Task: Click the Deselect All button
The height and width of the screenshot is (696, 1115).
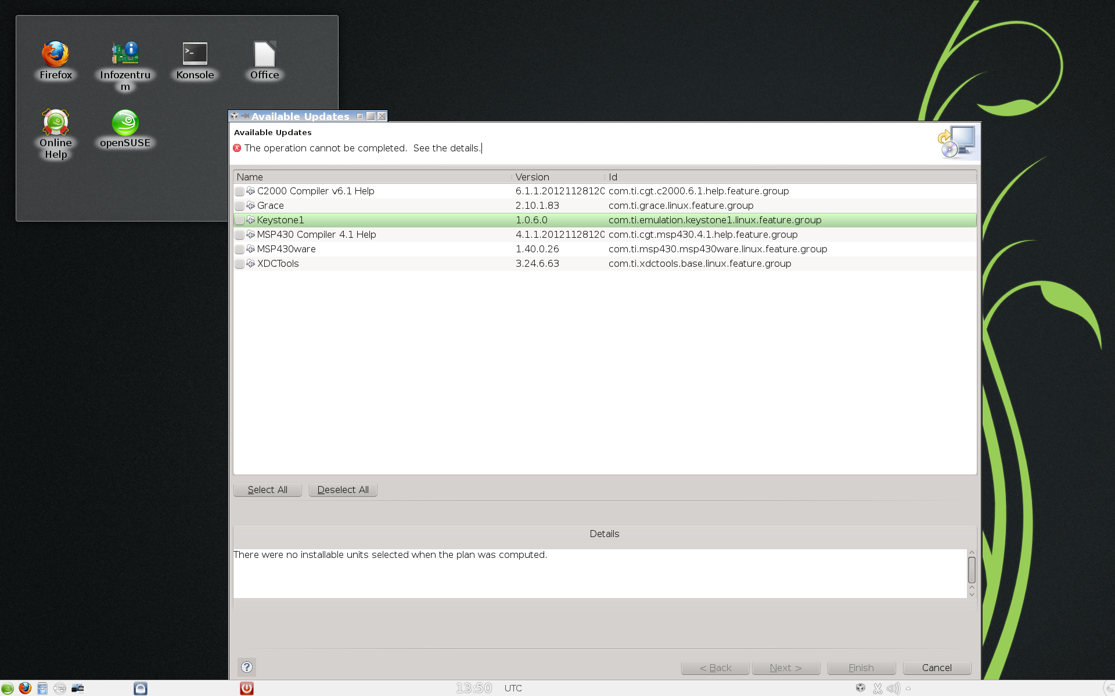Action: 343,490
